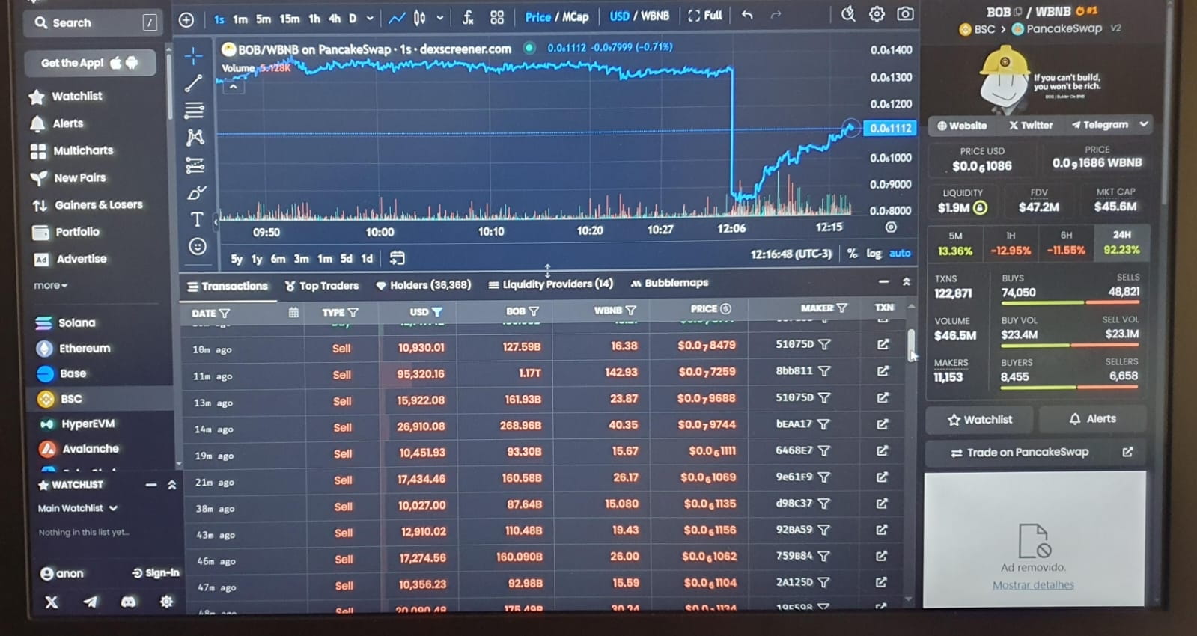Open the Bubblemaps tab
This screenshot has width=1197, height=636.
pyautogui.click(x=669, y=283)
